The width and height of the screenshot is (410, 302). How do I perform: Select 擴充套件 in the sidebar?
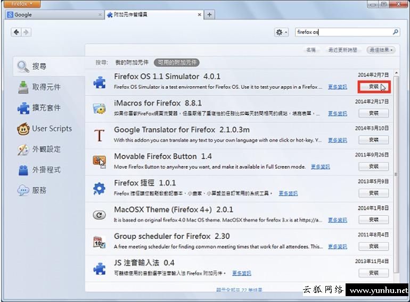49,107
